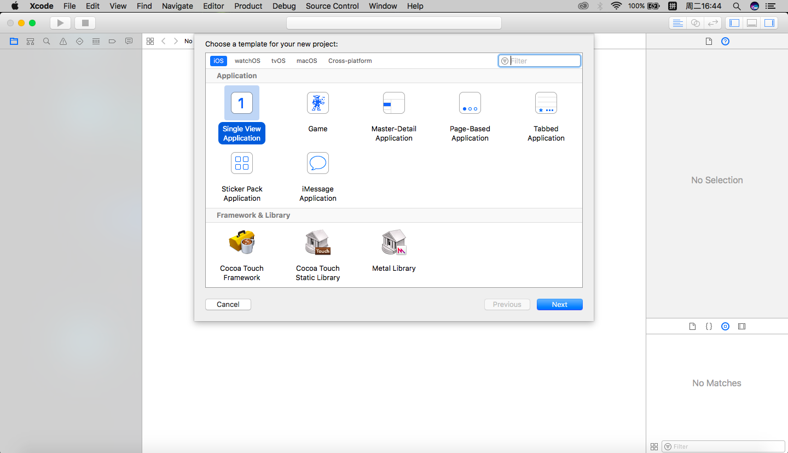The width and height of the screenshot is (788, 453).
Task: Choose the Game template icon
Action: (x=318, y=103)
